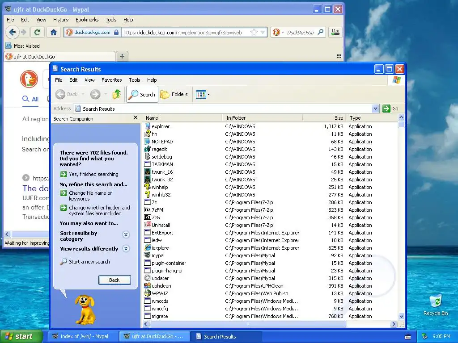Open the Tools menu in Search Results

[134, 80]
